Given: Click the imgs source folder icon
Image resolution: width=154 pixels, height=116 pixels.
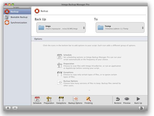Looking at the screenshot, I should click(41, 27).
